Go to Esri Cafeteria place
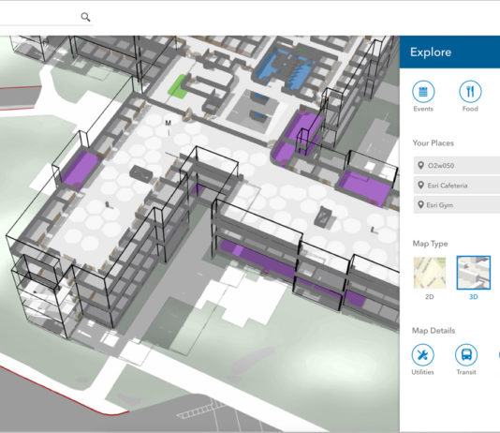The height and width of the screenshot is (433, 500). [457, 186]
